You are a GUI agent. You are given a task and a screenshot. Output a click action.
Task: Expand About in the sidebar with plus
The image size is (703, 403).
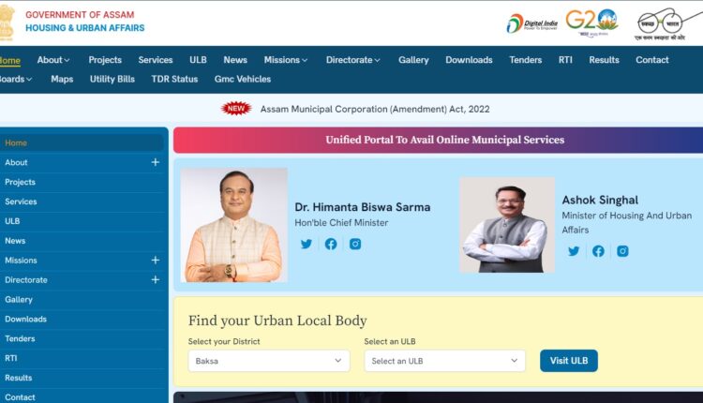pos(155,162)
